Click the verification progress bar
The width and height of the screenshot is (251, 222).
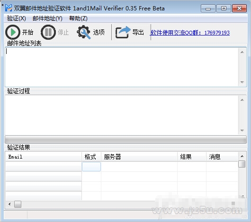coord(125,140)
